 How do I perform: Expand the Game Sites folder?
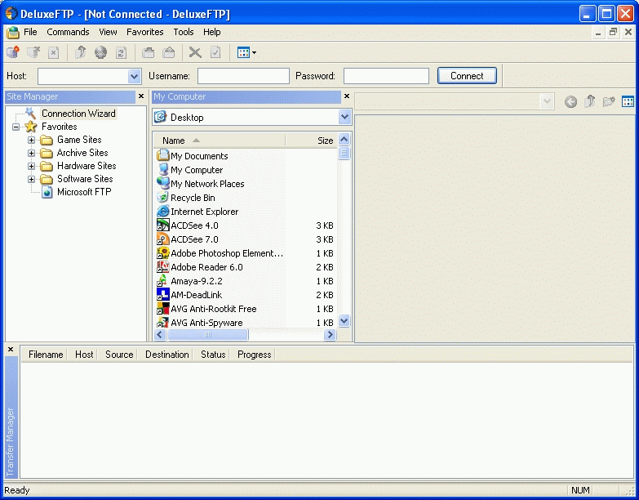coord(32,140)
